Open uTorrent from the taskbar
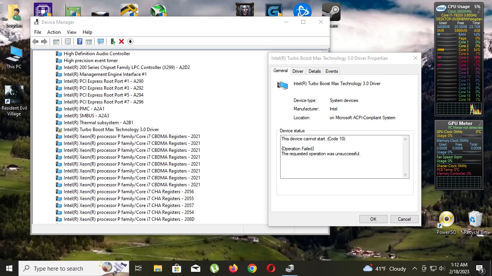492x276 pixels. [x=214, y=268]
